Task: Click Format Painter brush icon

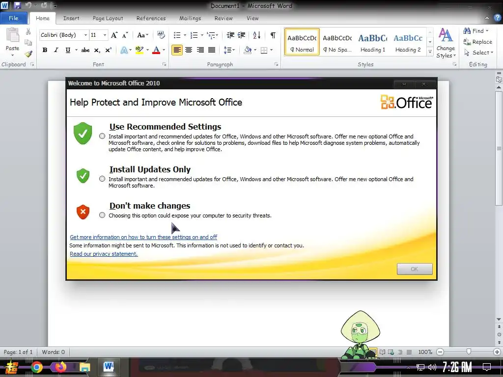Action: (x=28, y=54)
